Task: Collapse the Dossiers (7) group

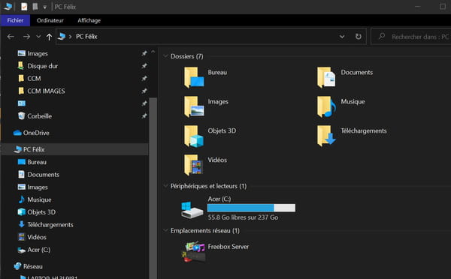Action: (165, 56)
